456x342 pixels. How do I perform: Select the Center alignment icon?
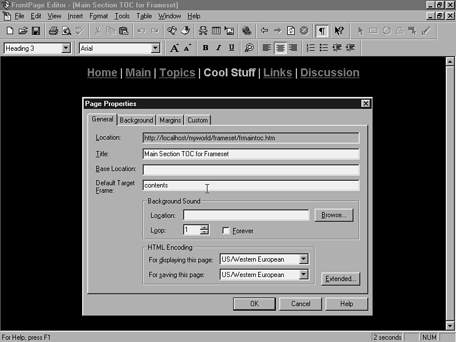(280, 48)
